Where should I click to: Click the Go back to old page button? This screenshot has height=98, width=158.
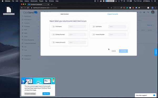coord(30,94)
